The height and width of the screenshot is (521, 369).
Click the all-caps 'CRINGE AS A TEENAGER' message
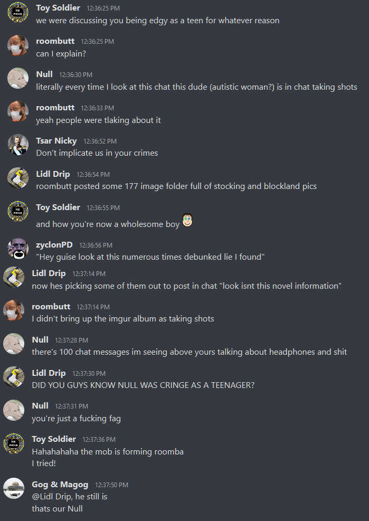(143, 385)
